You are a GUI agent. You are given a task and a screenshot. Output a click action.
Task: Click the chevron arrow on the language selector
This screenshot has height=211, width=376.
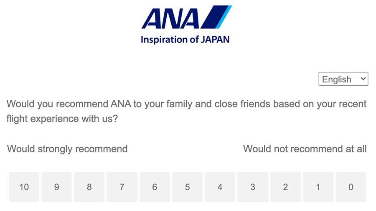coord(363,79)
